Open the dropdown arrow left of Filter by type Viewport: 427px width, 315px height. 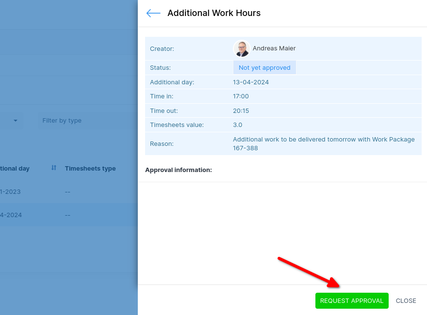[x=16, y=120]
